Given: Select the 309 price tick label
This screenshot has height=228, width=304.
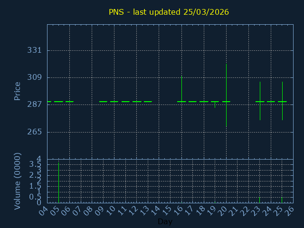Looking at the screenshot, I should click(34, 77).
